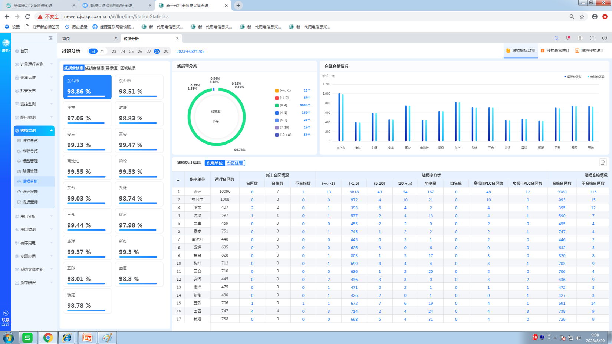
Task: Select the 区域线损 view button
Action: pos(128,68)
